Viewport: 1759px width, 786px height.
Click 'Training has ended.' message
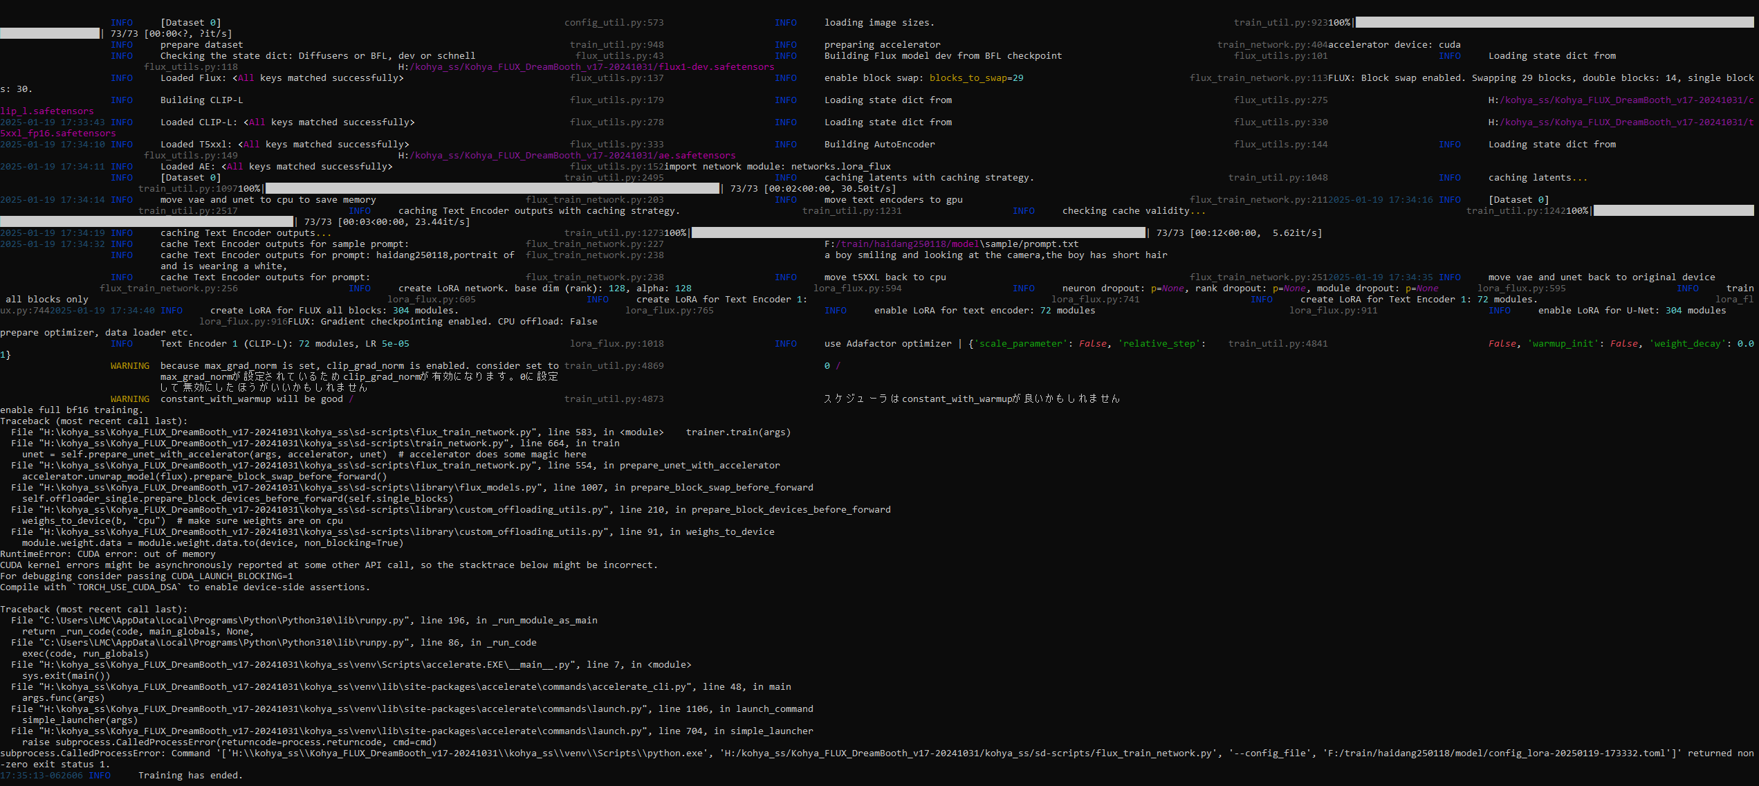click(190, 776)
